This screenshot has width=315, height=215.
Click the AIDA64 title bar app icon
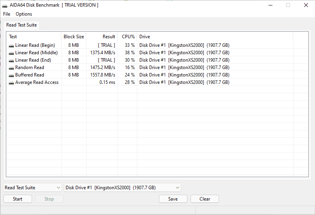5,5
